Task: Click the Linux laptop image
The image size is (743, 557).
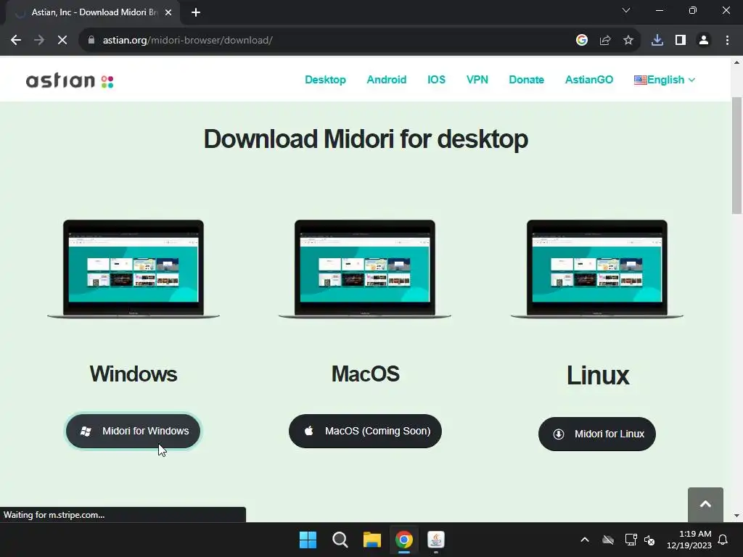Action: tap(597, 268)
